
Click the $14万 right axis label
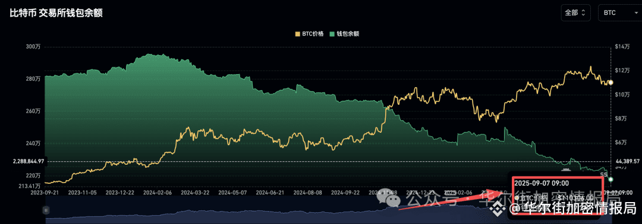coord(622,47)
